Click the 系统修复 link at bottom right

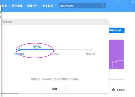point(121,90)
